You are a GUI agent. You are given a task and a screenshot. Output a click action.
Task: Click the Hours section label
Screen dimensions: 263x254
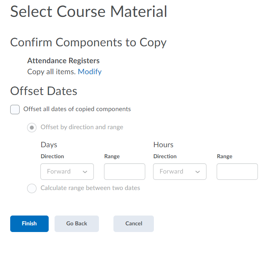click(163, 145)
